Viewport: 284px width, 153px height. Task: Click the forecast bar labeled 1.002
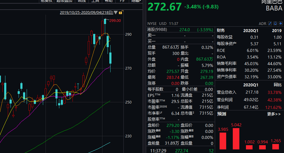pos(249,147)
